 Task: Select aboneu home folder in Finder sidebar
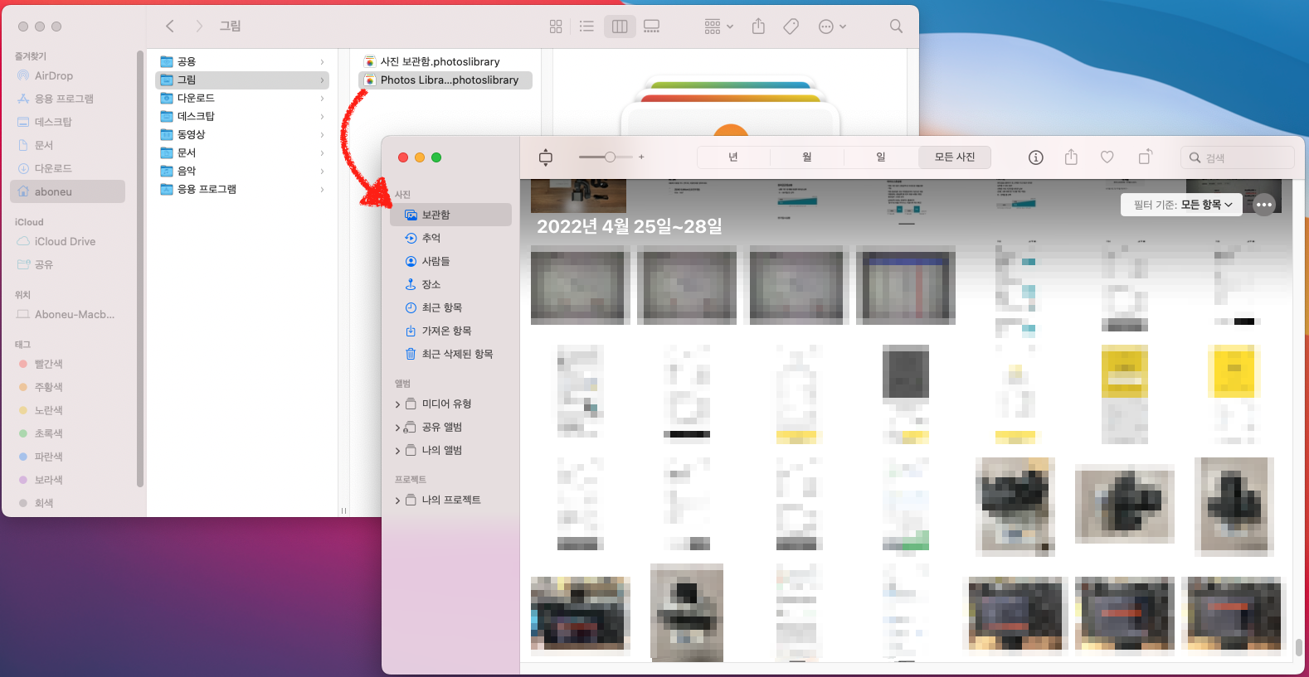tap(67, 191)
